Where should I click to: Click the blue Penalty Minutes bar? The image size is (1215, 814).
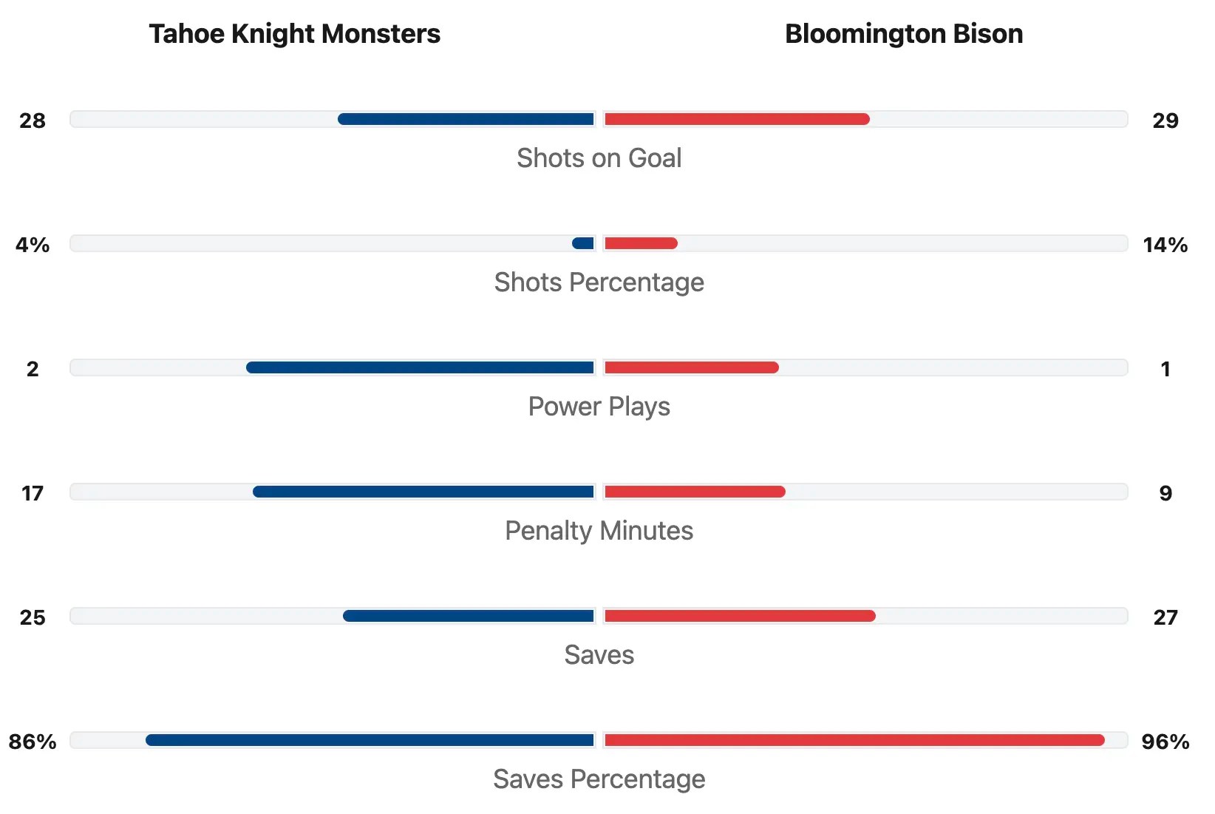click(423, 492)
